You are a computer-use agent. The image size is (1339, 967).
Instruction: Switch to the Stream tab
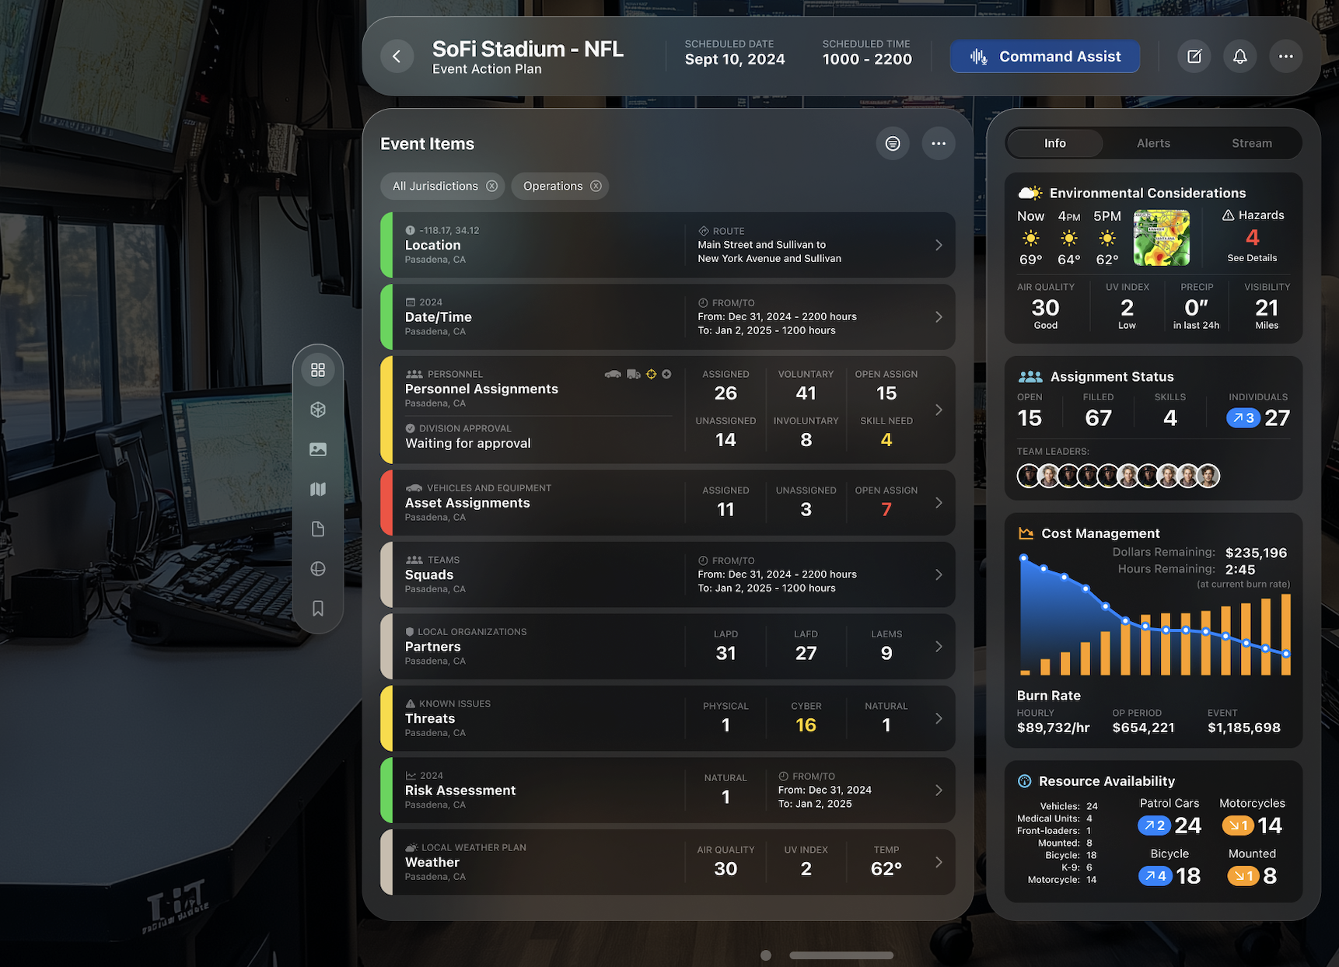coord(1252,143)
